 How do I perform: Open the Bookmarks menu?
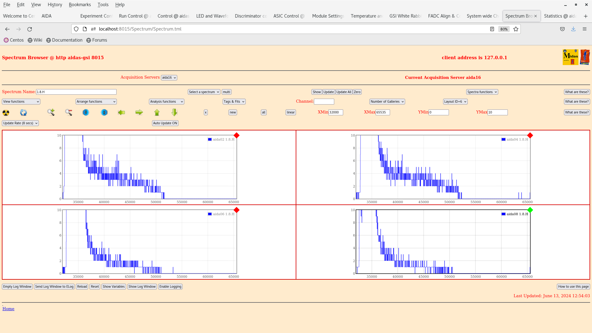[80, 5]
